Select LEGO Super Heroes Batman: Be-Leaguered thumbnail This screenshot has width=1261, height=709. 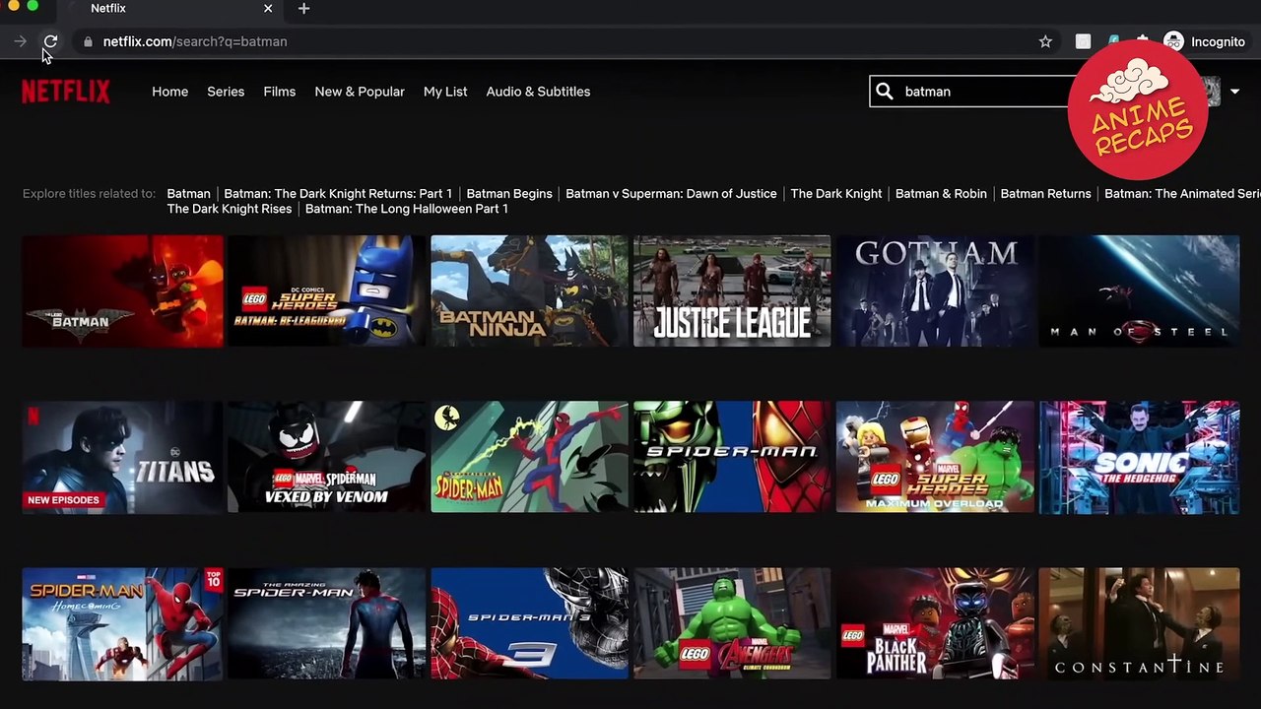(x=326, y=290)
